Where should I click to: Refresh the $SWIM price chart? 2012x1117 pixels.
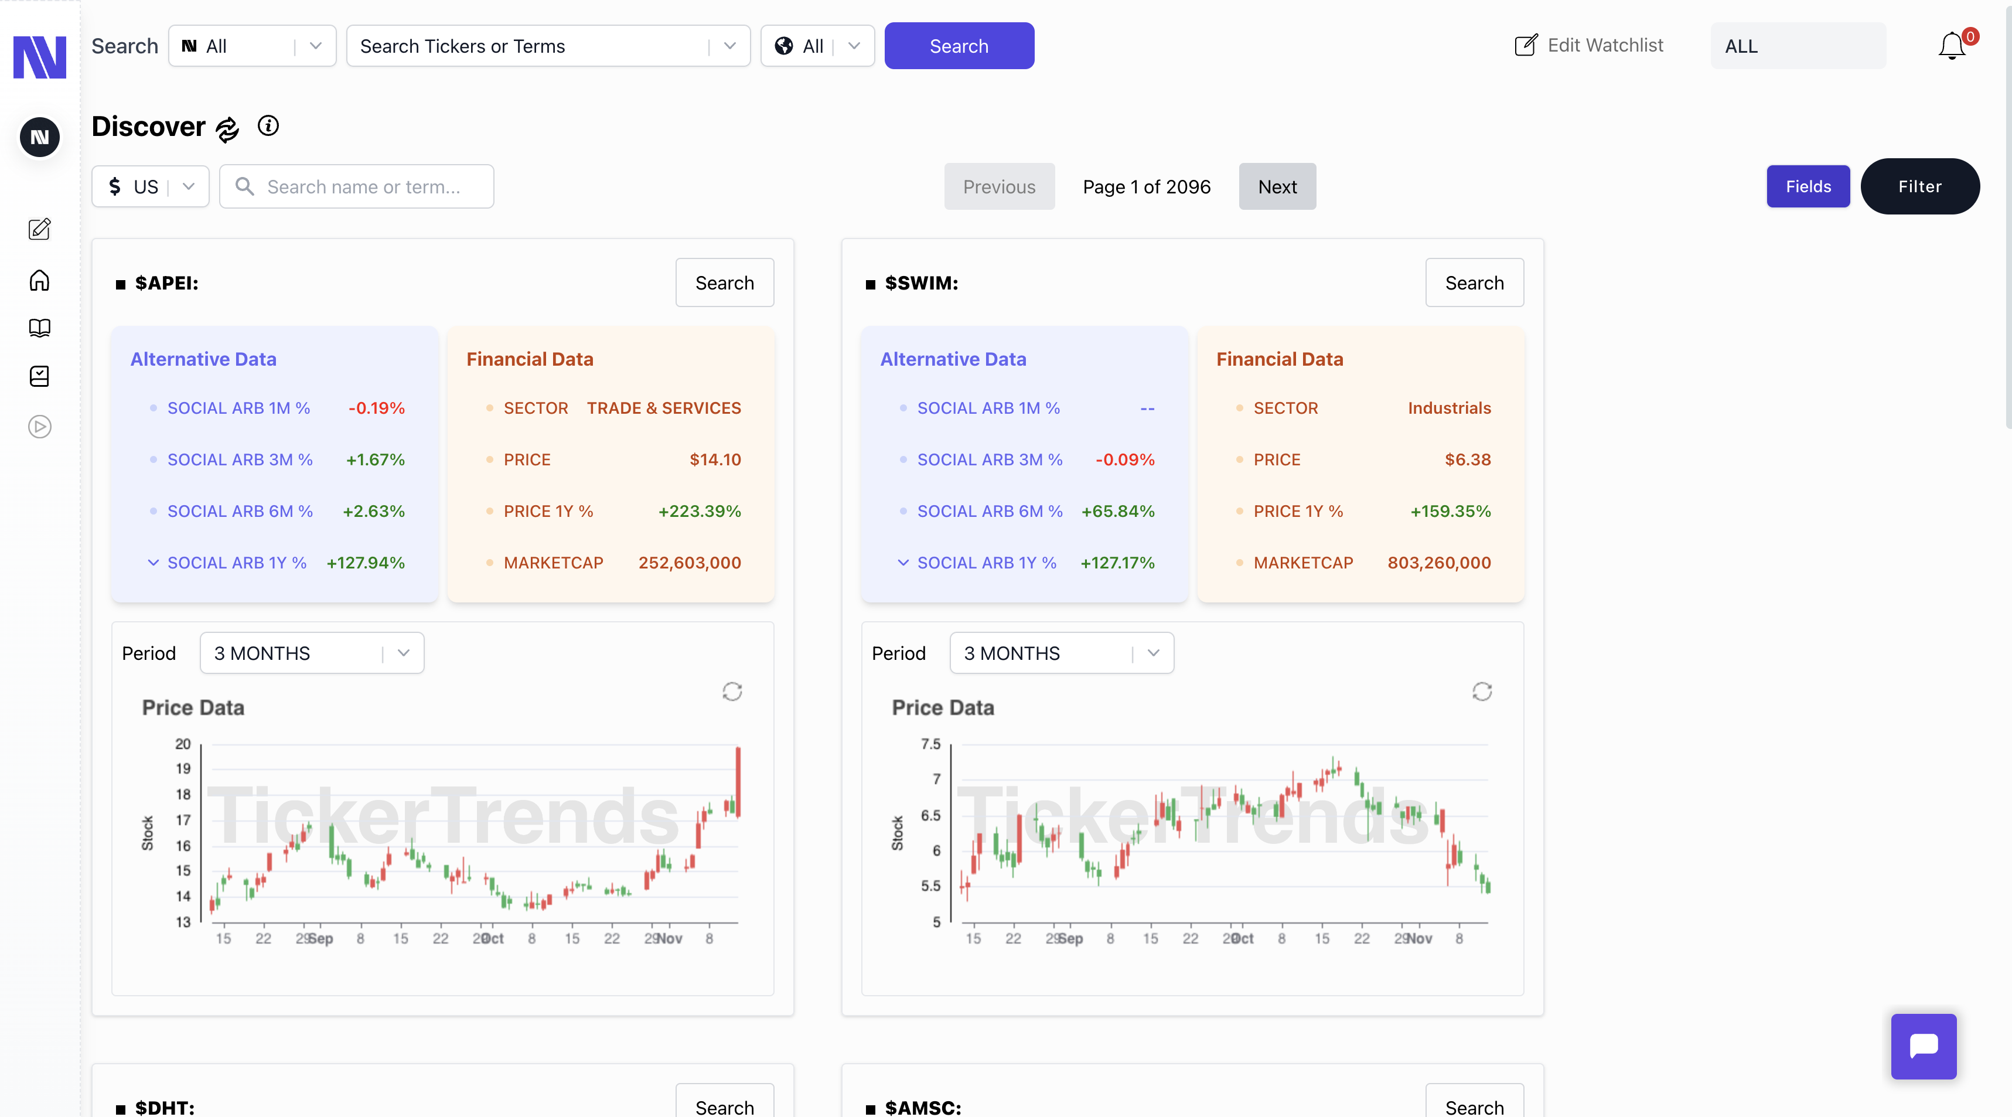pos(1482,692)
